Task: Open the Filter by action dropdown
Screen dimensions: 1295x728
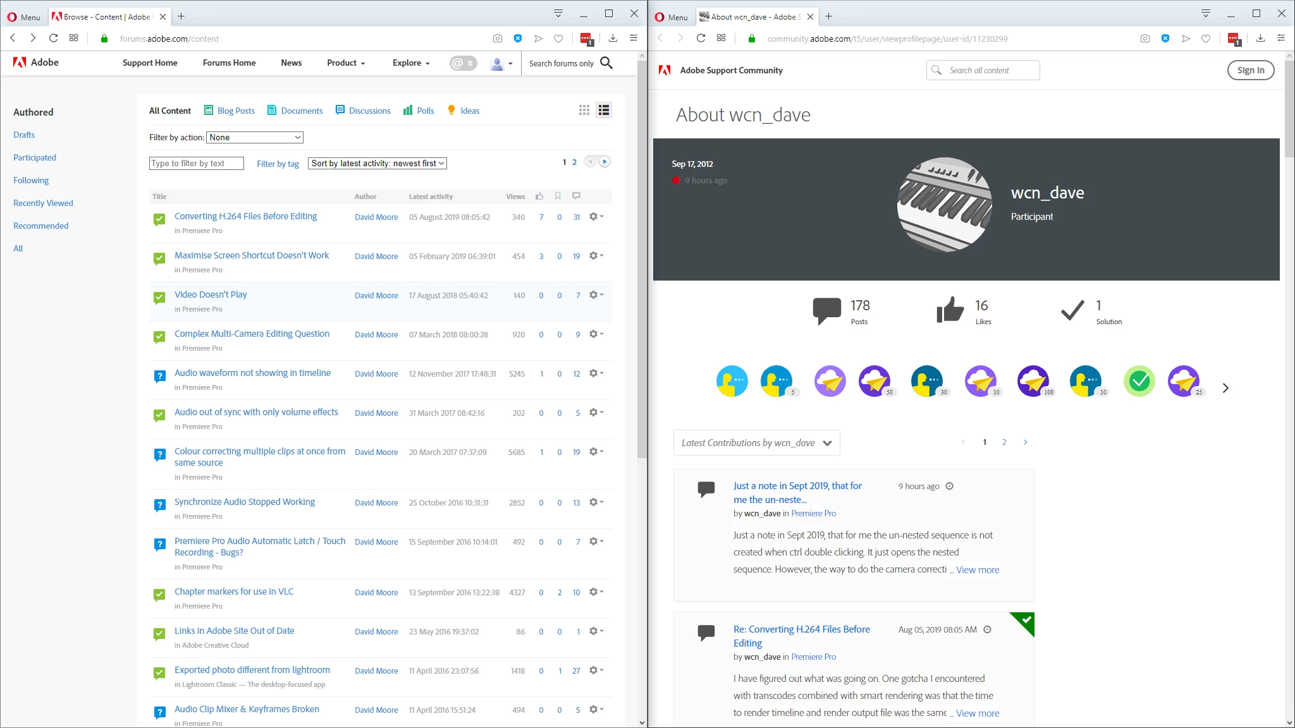Action: point(255,137)
